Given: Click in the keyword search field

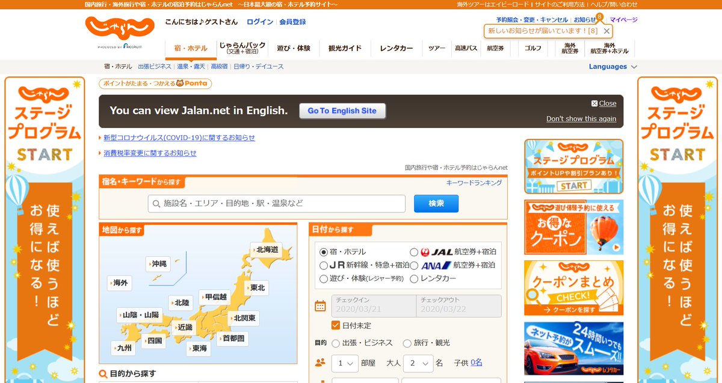Looking at the screenshot, I should pyautogui.click(x=277, y=204).
